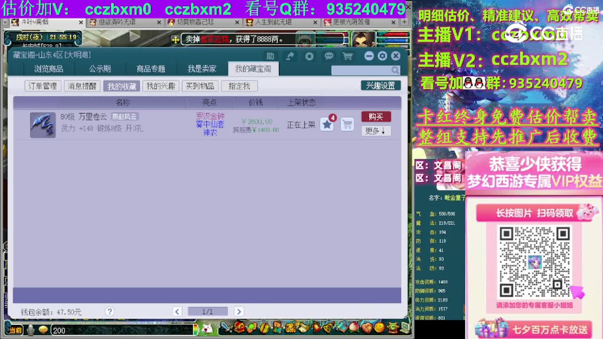Click the smiley face icon in bottom toolbar
603x339 pixels.
pyautogui.click(x=379, y=327)
